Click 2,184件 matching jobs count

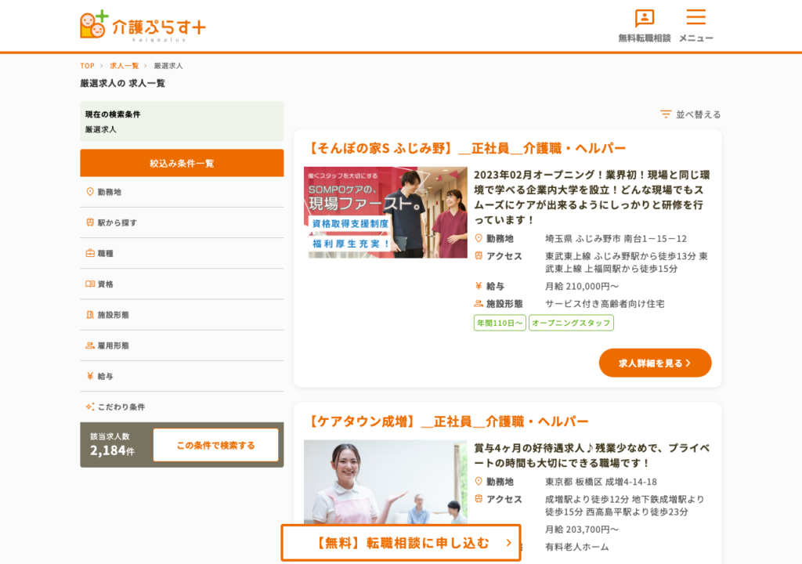click(x=112, y=450)
